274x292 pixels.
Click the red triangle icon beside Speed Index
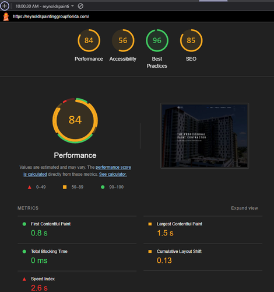pyautogui.click(x=24, y=279)
